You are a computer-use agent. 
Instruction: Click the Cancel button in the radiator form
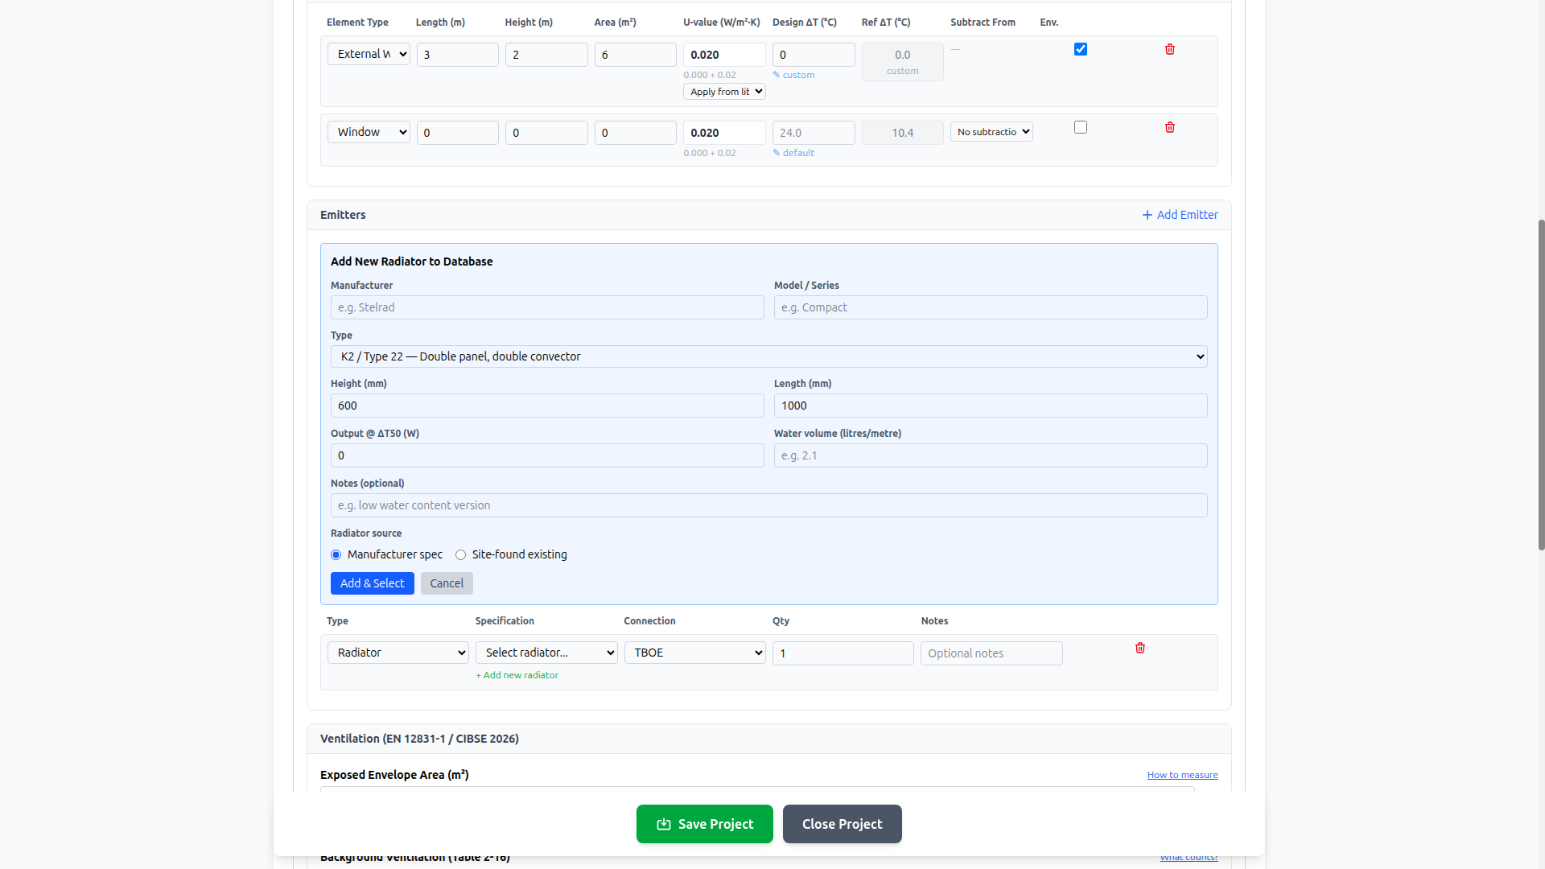(447, 583)
